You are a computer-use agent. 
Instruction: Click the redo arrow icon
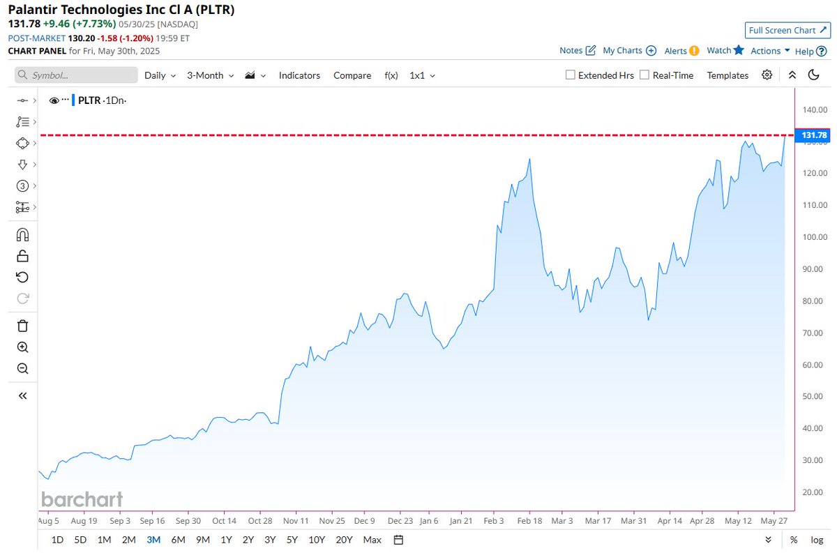(22, 298)
